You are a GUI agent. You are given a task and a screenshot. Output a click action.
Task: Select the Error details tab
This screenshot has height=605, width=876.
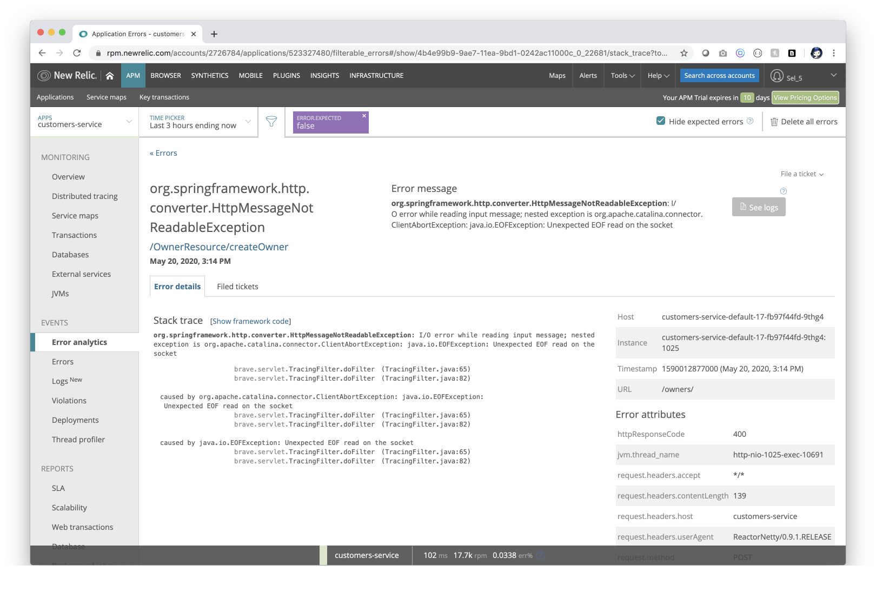[x=177, y=287]
